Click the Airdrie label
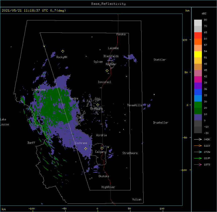Viewport: 217px width, 212px height. pyautogui.click(x=101, y=135)
